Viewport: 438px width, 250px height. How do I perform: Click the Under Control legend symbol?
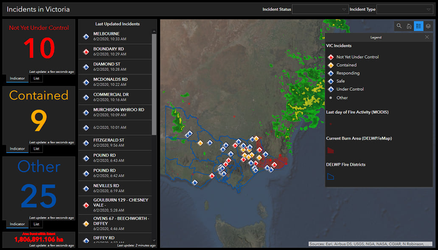(331, 89)
